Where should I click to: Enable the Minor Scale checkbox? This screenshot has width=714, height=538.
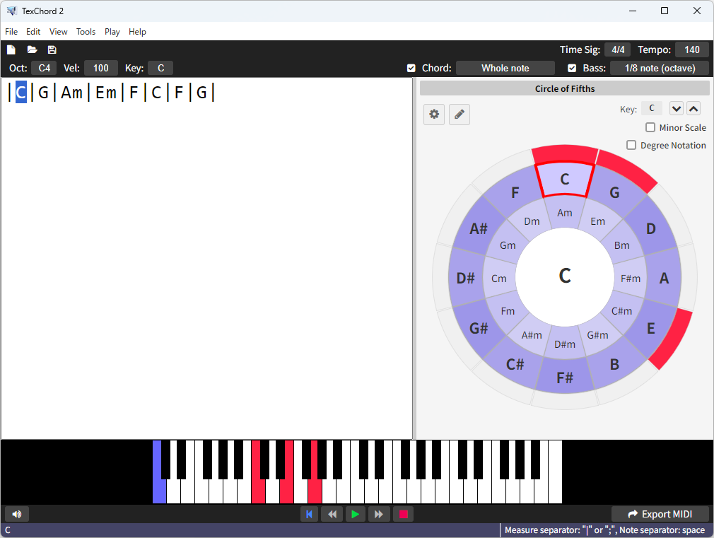650,127
